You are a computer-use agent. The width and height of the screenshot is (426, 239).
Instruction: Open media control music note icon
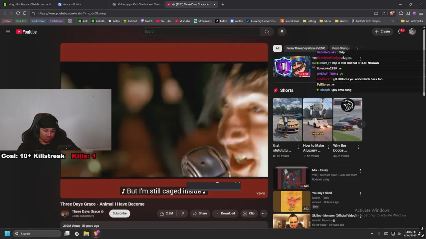408,13
